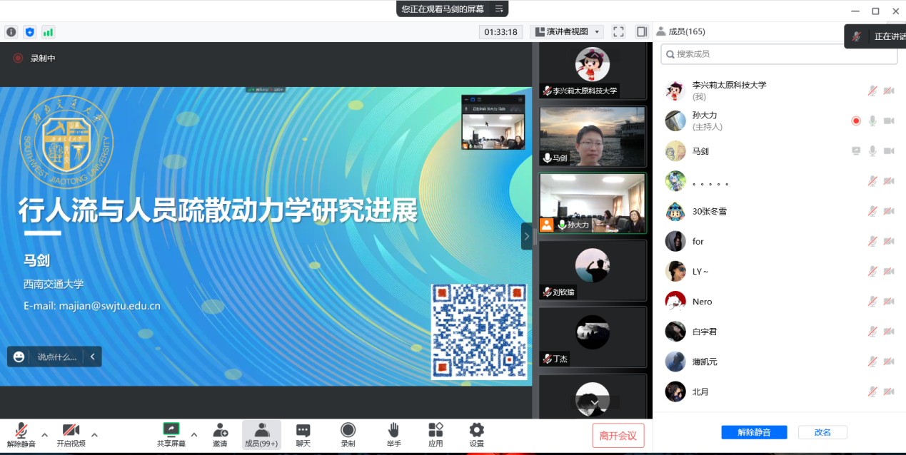
Task: Collapse the 说点什么 chat bar arrow
Action: coord(92,357)
